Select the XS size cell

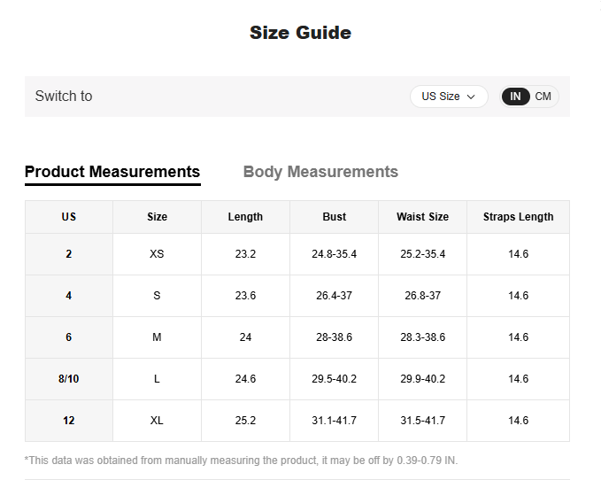[157, 254]
